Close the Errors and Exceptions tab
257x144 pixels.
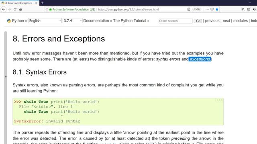[36, 3]
